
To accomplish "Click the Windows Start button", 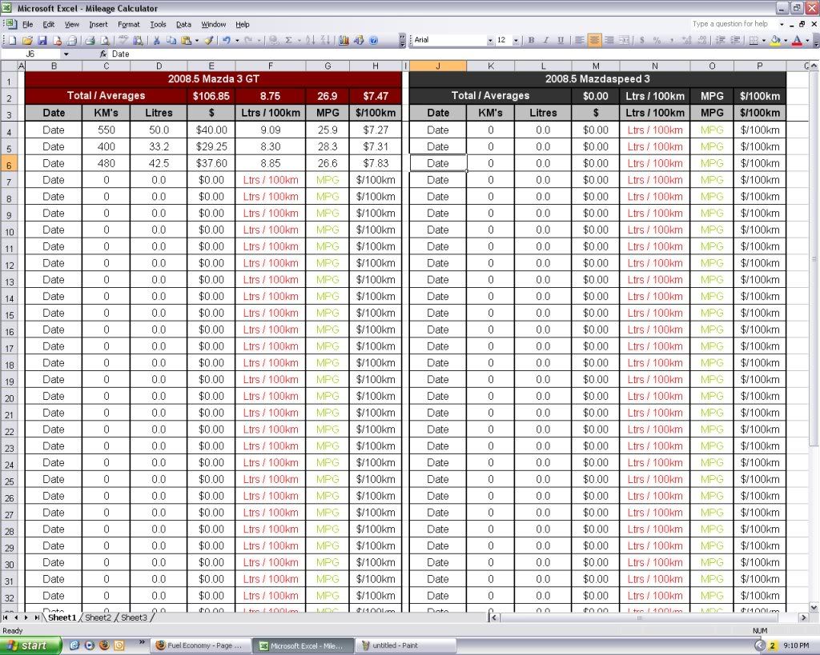I will [30, 645].
